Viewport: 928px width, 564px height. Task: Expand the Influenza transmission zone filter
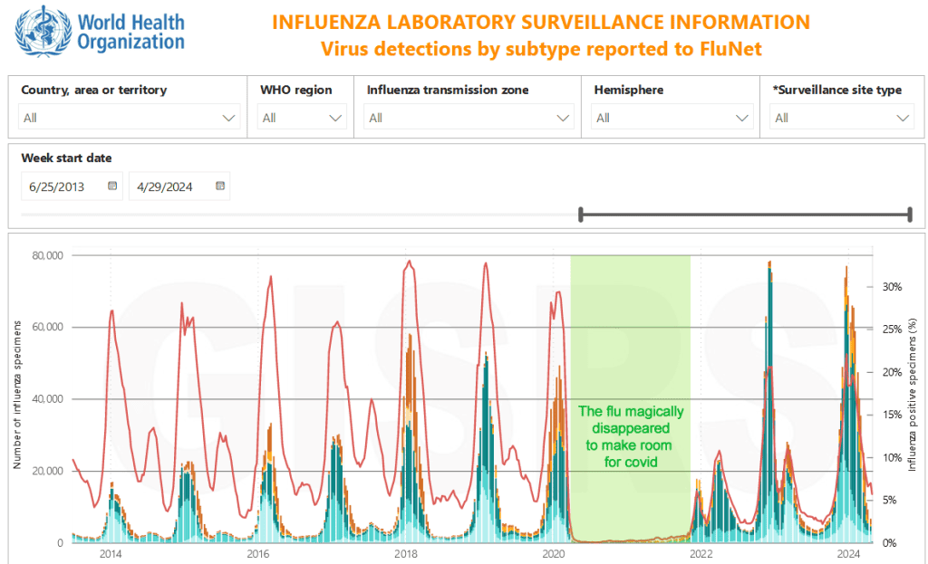pos(564,118)
